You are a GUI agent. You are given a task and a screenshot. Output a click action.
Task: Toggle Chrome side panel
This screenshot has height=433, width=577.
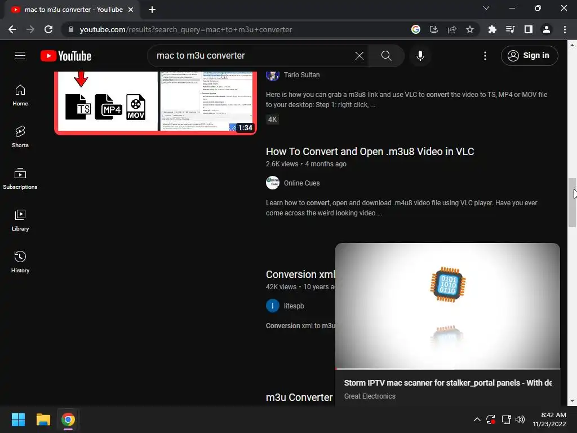tap(528, 29)
